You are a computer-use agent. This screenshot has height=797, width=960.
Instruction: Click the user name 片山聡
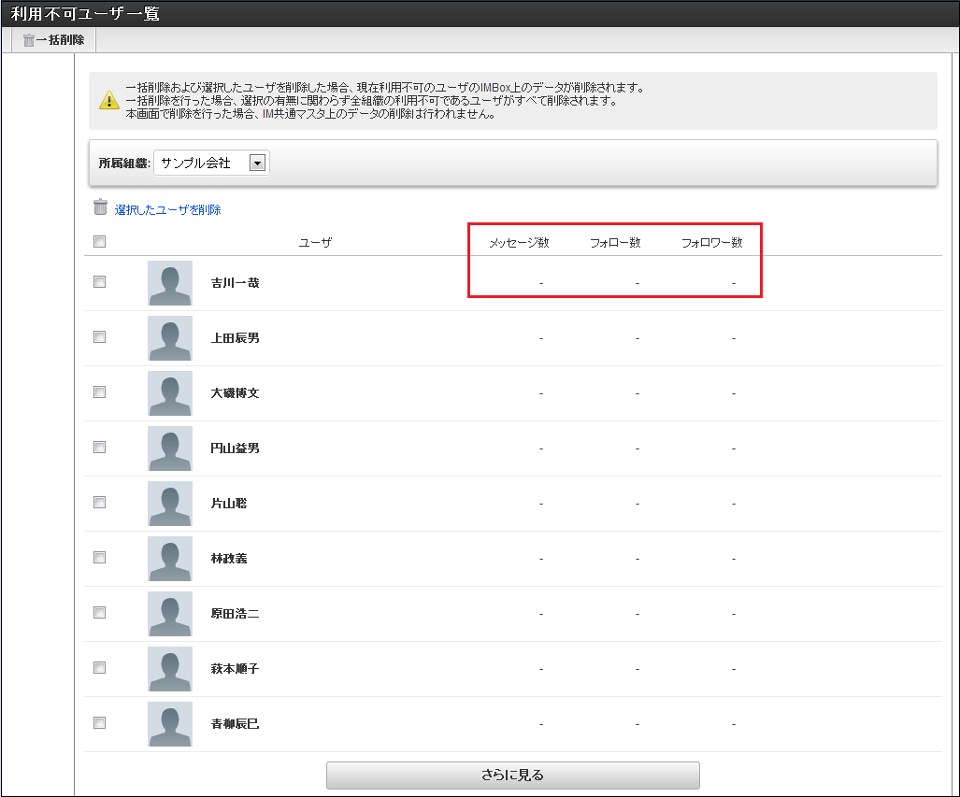tap(229, 504)
